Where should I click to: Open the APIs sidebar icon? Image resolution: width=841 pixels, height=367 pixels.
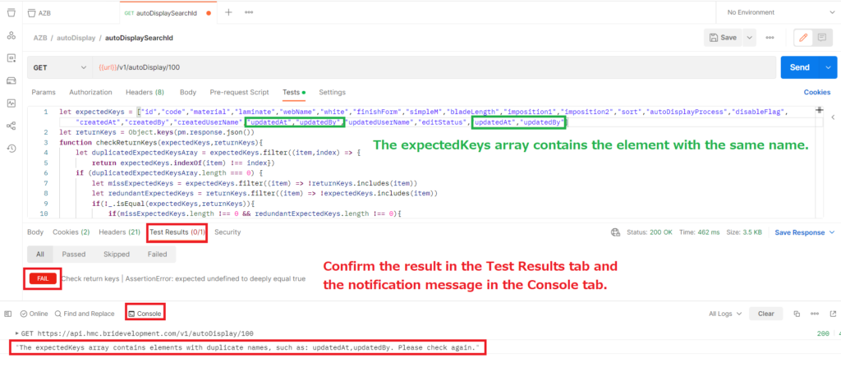click(11, 35)
